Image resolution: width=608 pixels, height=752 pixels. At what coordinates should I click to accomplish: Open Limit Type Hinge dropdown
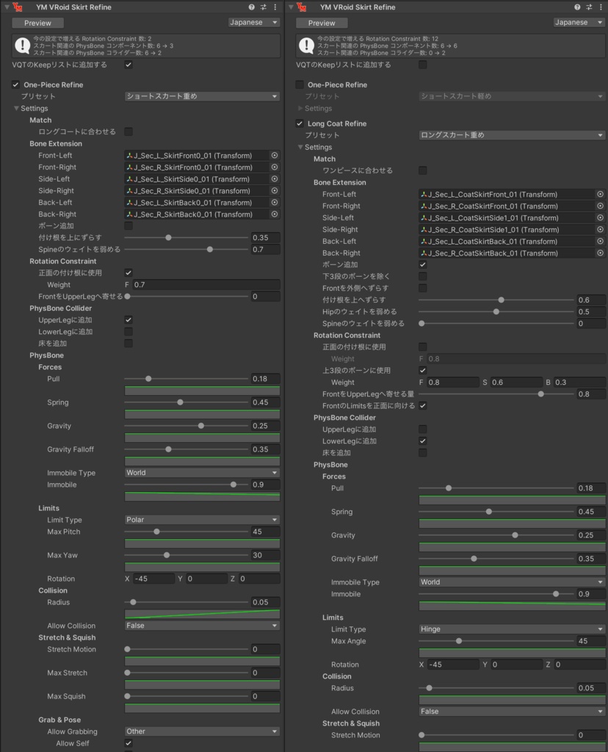pos(512,629)
